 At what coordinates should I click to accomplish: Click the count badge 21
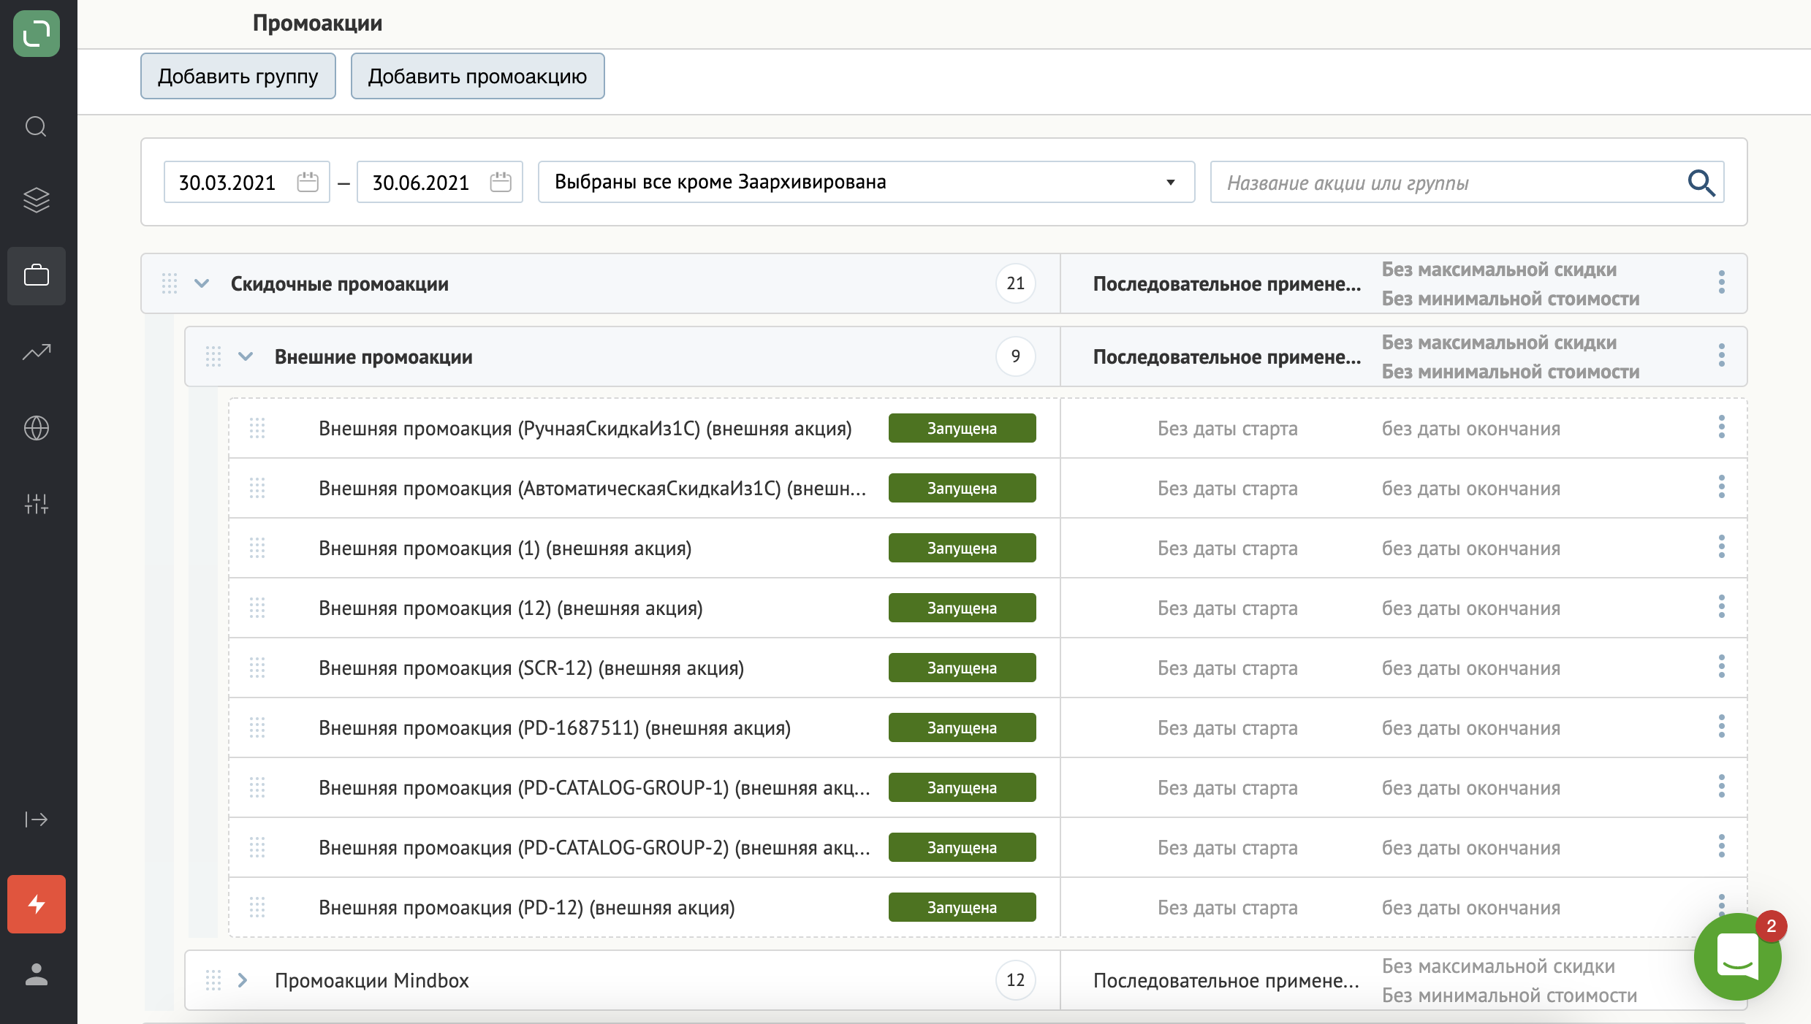tap(1016, 283)
